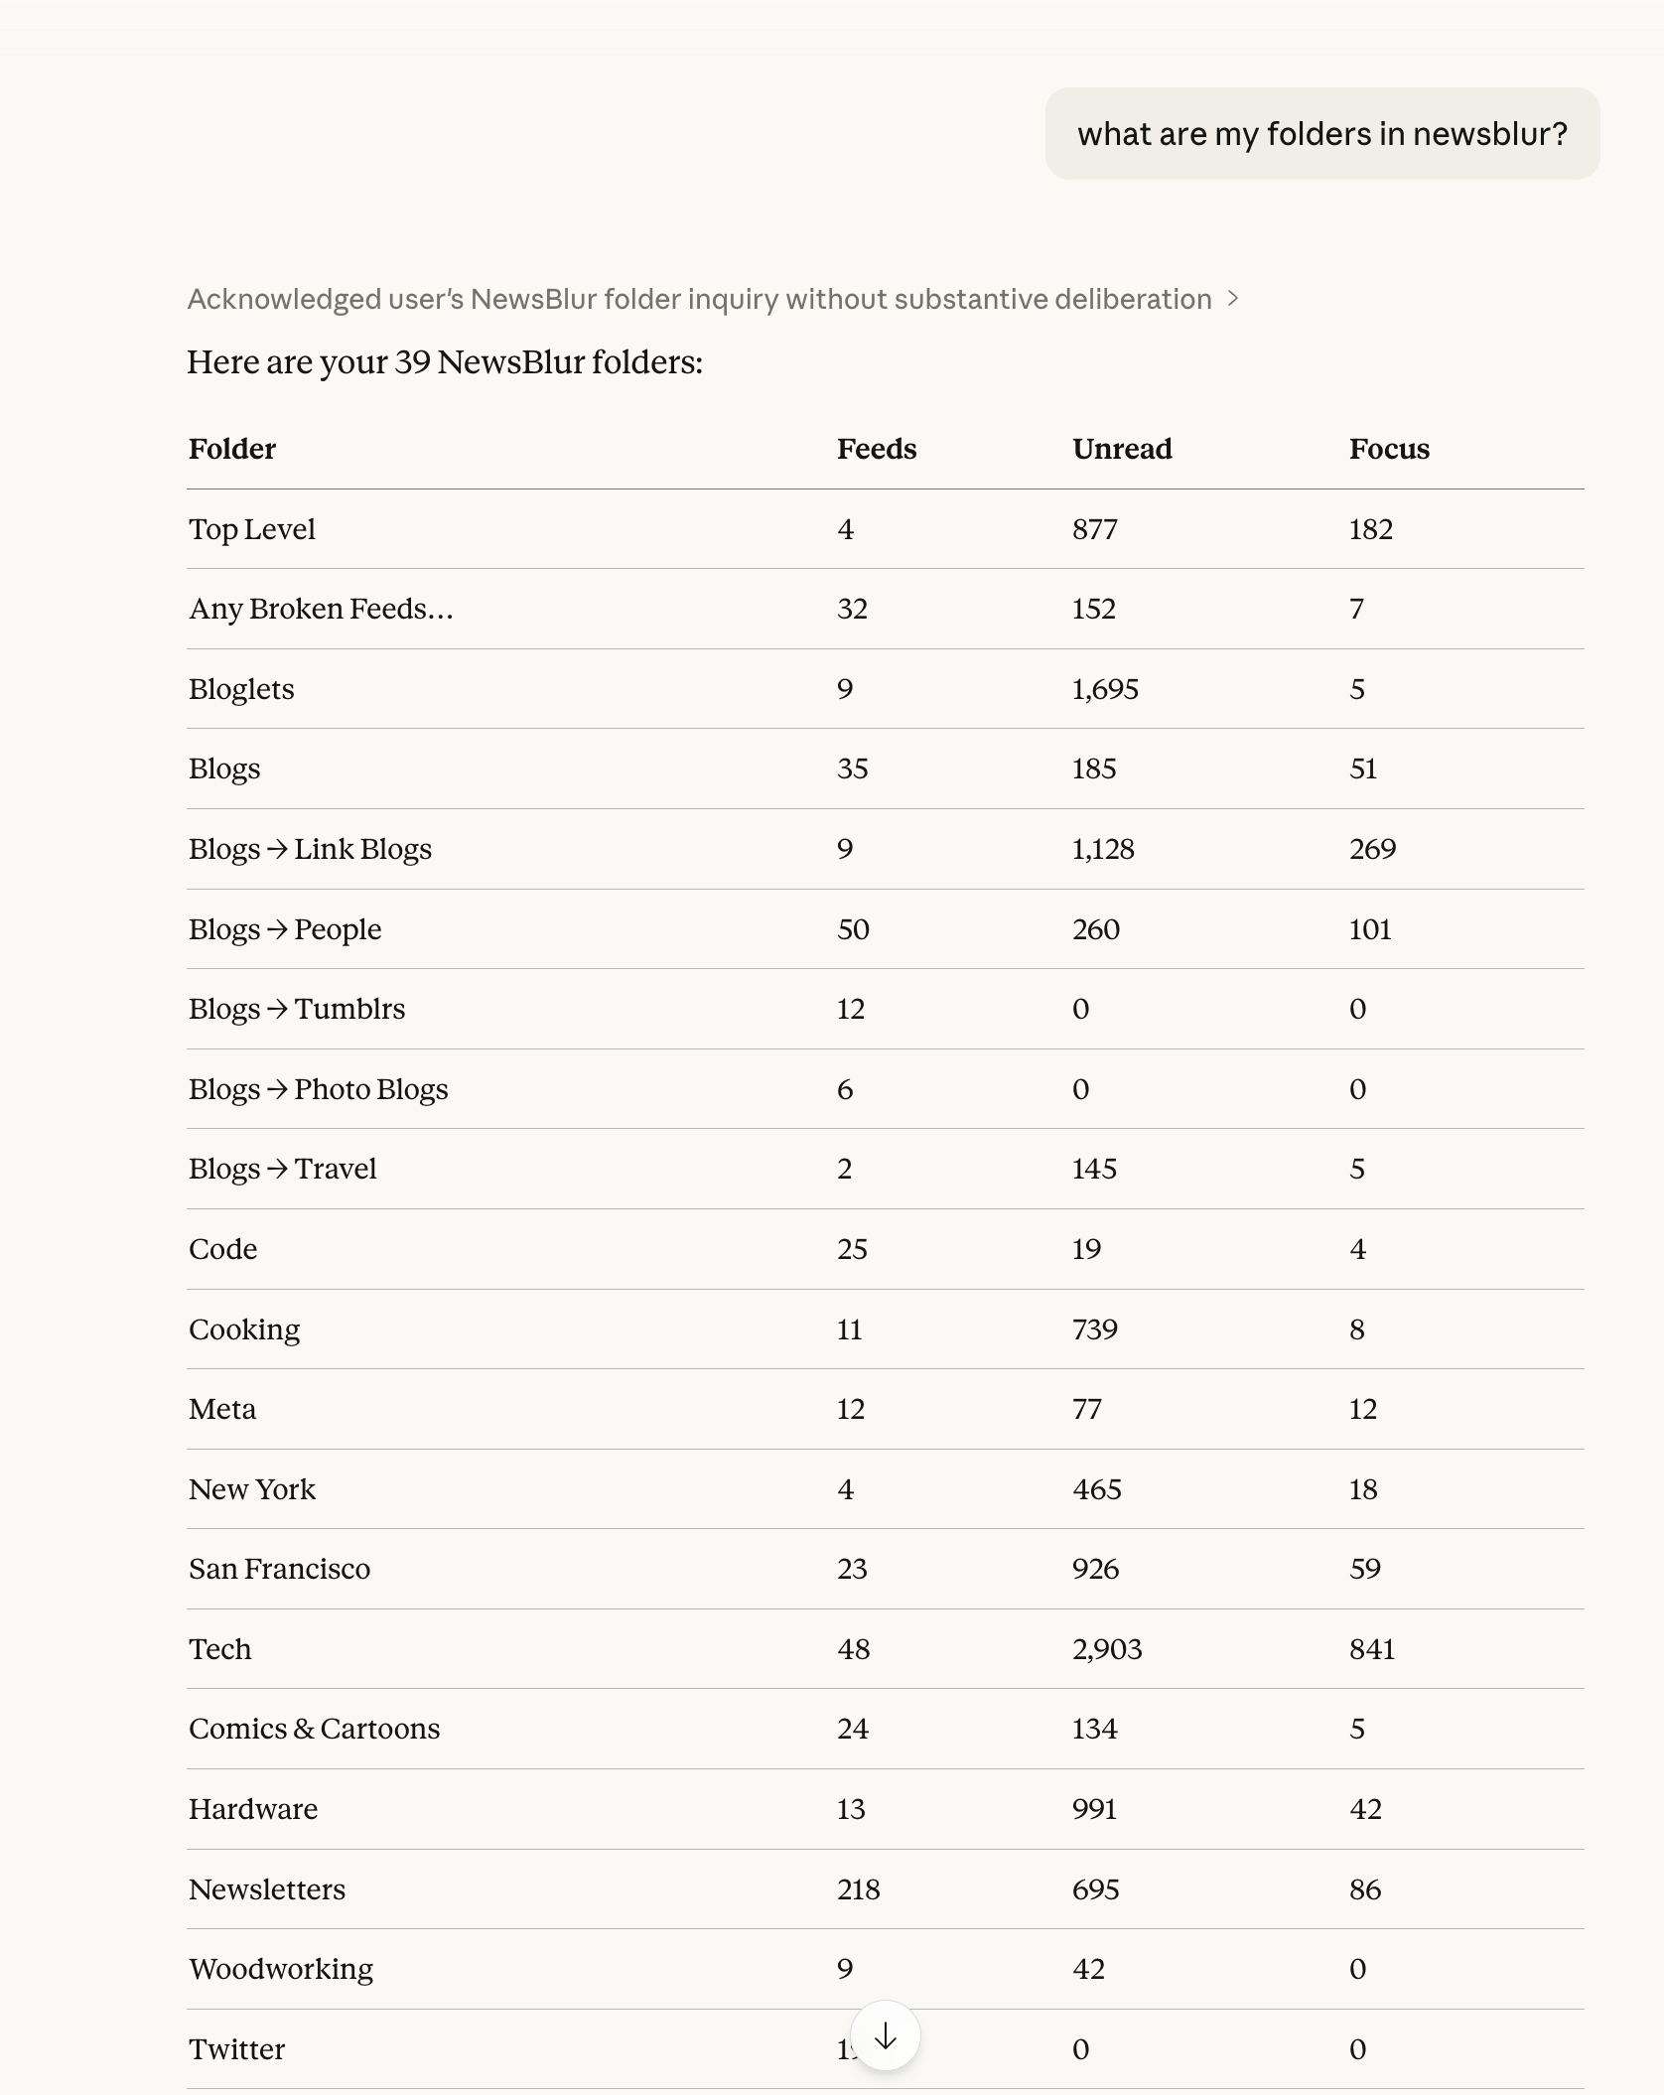Click the 'Blogs → Link Blogs' folder entry
Screen dimensions: 1664x2095
pos(310,849)
